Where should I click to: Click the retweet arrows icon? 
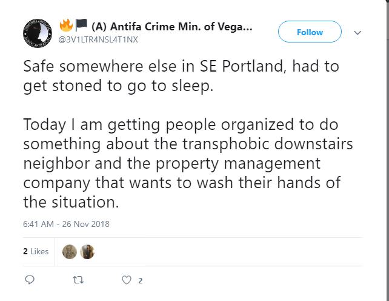coord(78,280)
